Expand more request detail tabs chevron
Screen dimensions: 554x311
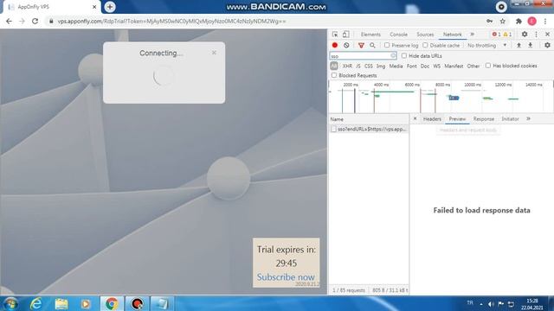click(x=528, y=119)
